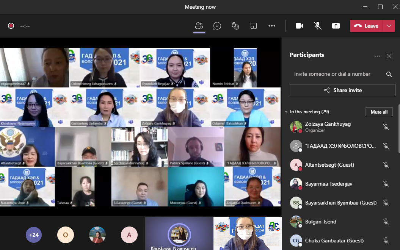Select Zoljargal Dashsuren video tile
The width and height of the screenshot is (400, 250).
coord(253,186)
